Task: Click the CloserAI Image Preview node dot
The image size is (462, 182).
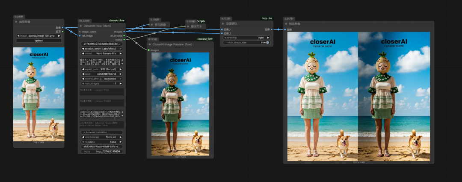Action: [150, 44]
